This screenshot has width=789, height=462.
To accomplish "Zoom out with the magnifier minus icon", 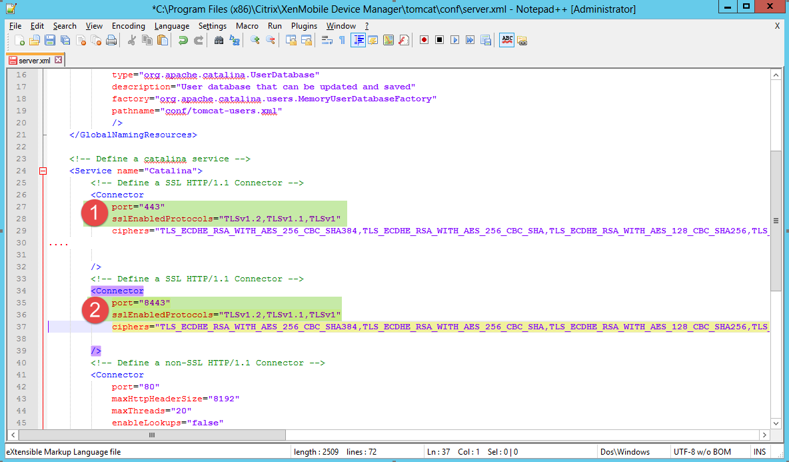I will click(270, 40).
